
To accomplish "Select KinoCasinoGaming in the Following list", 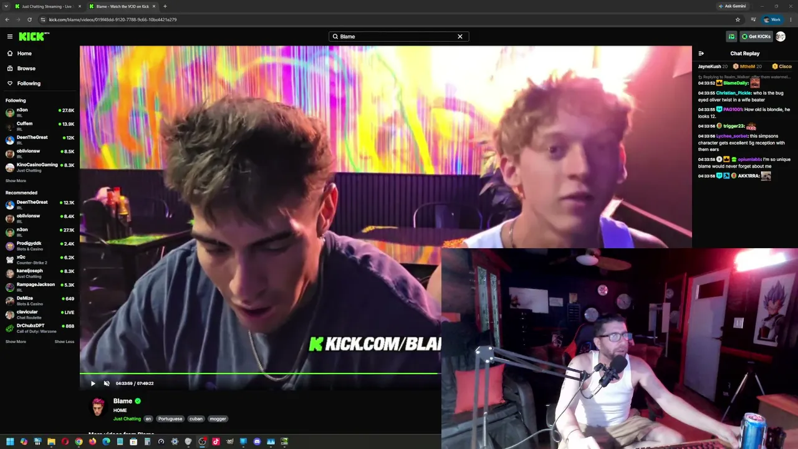I will click(40, 167).
